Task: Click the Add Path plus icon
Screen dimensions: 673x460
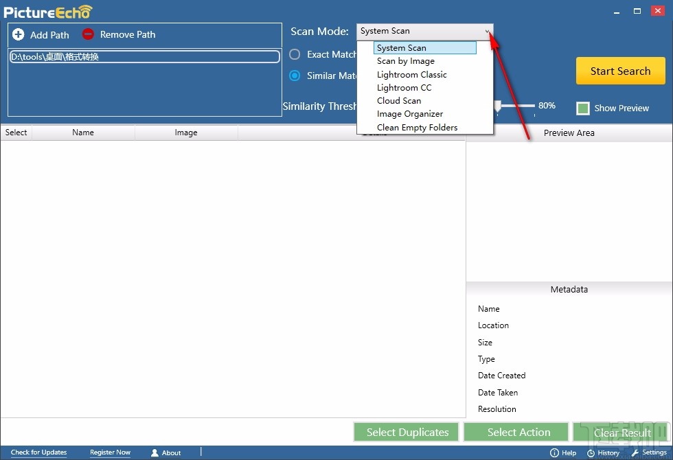Action: [x=18, y=34]
